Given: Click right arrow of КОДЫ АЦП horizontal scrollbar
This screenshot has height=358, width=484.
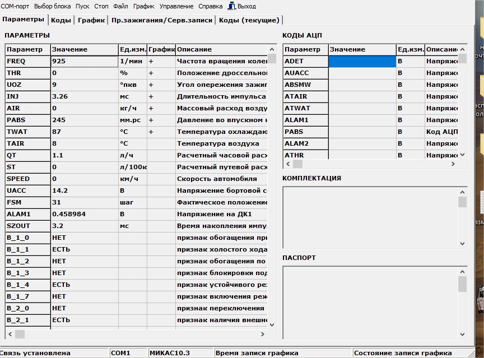Looking at the screenshot, I should pyautogui.click(x=453, y=164).
